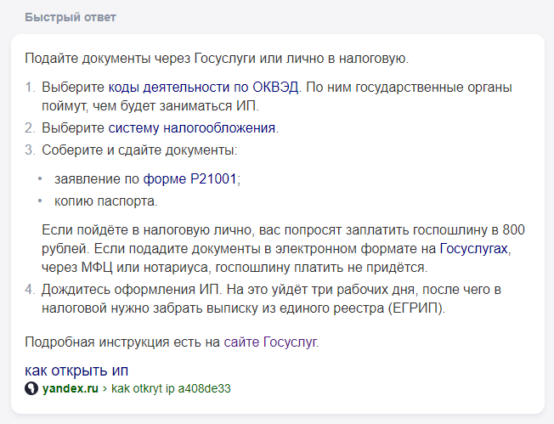
Task: Click step 3 text 'Соберите и сдайте документы'
Action: pyautogui.click(x=139, y=150)
